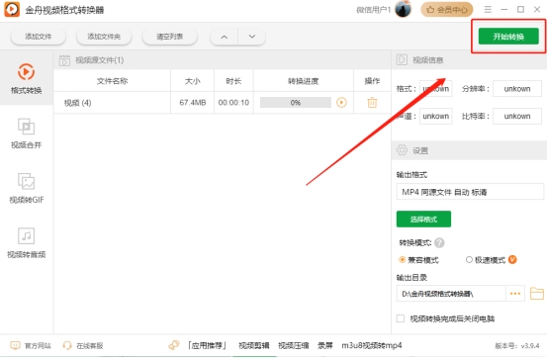Screen dimensions: 548x358
Task: Select the 视频 (4) file name
Action: point(77,103)
